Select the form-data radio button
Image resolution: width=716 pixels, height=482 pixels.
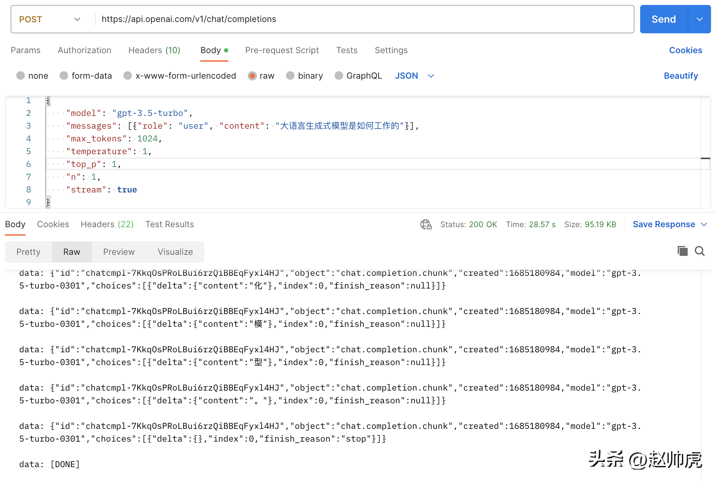tap(64, 75)
